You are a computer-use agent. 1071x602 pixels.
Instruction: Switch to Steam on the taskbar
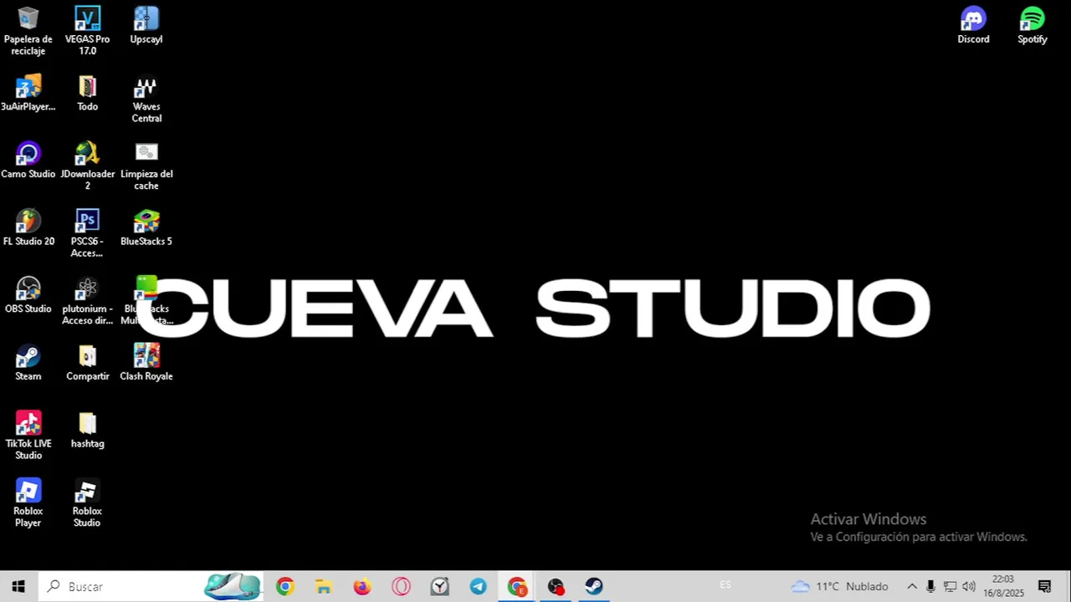coord(594,586)
